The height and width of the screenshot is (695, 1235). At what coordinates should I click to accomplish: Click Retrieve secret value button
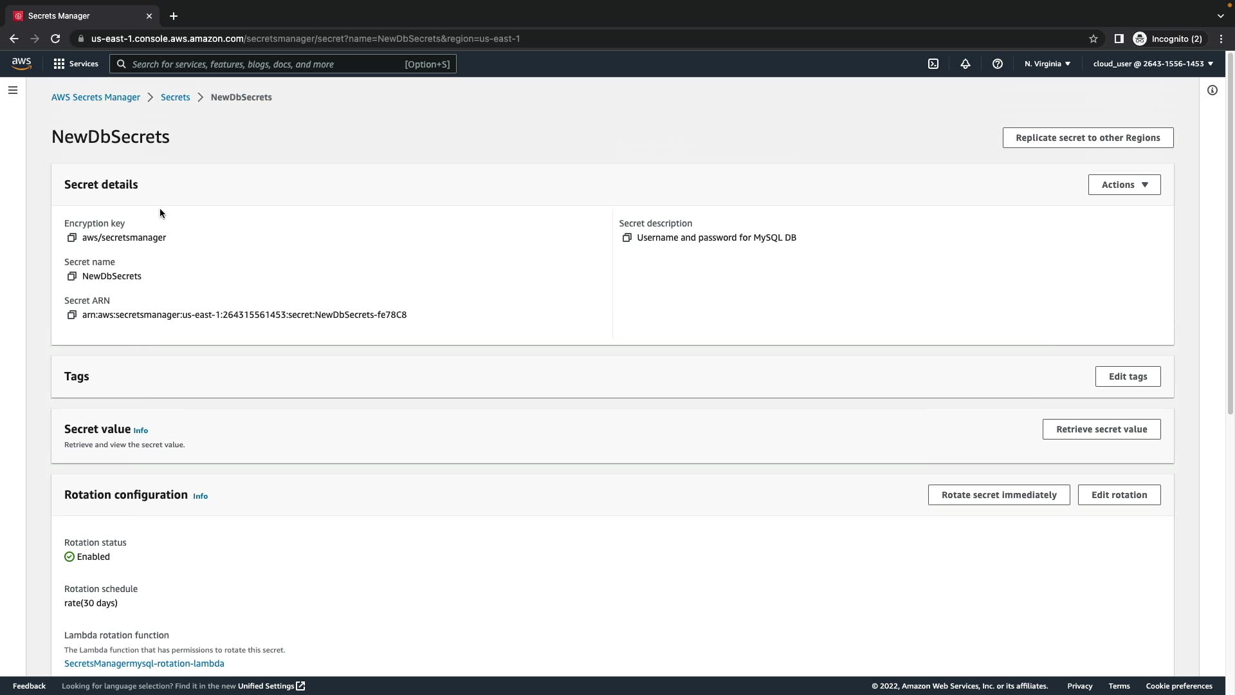click(1101, 430)
